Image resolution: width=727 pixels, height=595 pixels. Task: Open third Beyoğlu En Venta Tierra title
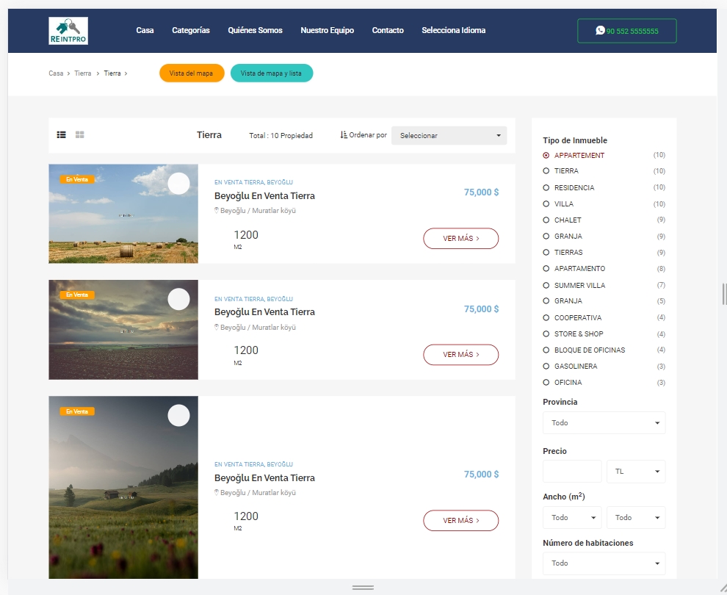click(264, 478)
